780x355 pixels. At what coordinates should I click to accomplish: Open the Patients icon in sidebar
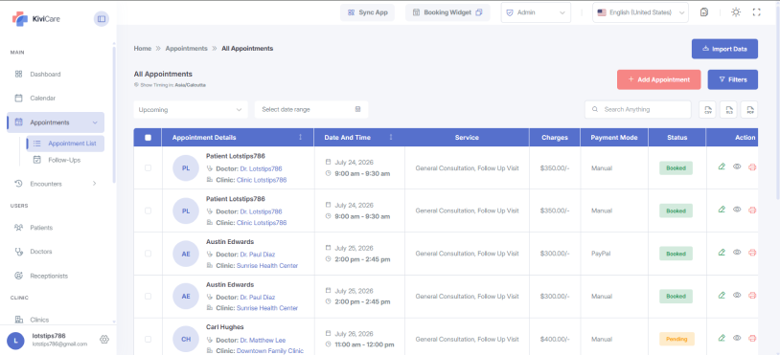tap(19, 228)
